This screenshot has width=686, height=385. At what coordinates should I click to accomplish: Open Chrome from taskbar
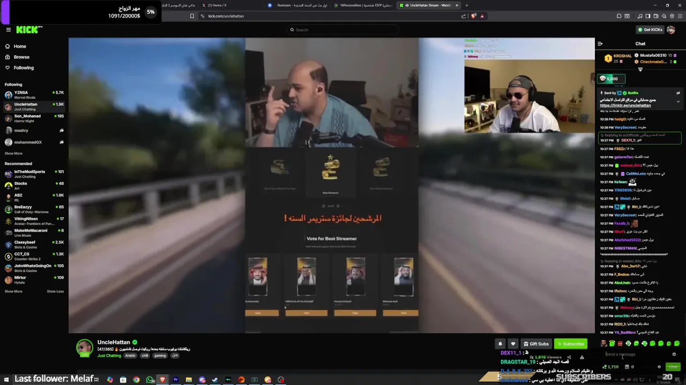tap(136, 380)
